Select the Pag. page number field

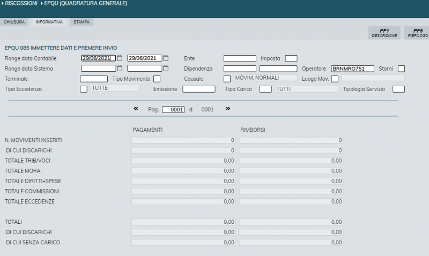tap(173, 109)
